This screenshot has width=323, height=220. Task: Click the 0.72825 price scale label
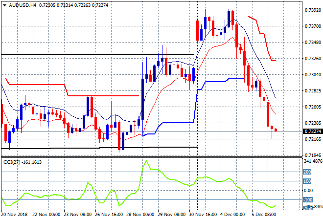pyautogui.click(x=313, y=91)
